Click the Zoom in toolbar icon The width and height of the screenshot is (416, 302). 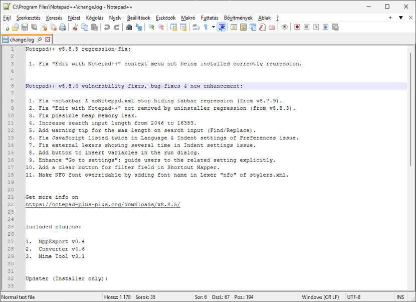[x=151, y=27]
